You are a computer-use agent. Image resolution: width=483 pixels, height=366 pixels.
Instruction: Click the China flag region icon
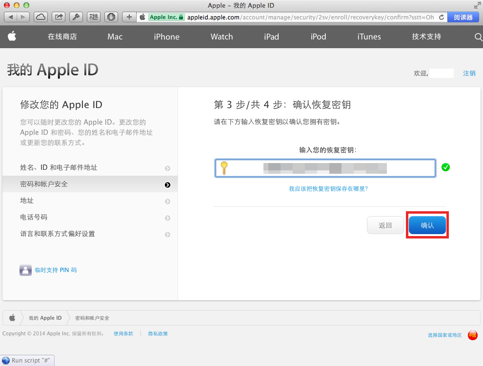[x=473, y=335]
